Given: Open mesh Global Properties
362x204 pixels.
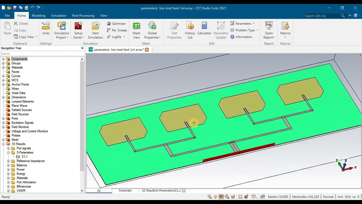Looking at the screenshot, I should [152, 30].
